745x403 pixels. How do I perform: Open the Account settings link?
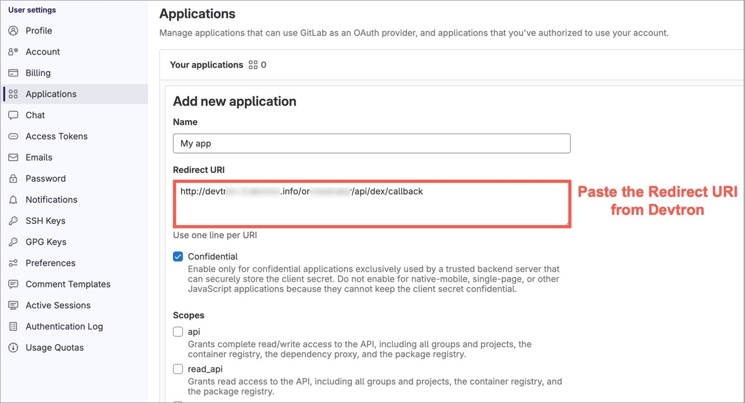pos(43,52)
